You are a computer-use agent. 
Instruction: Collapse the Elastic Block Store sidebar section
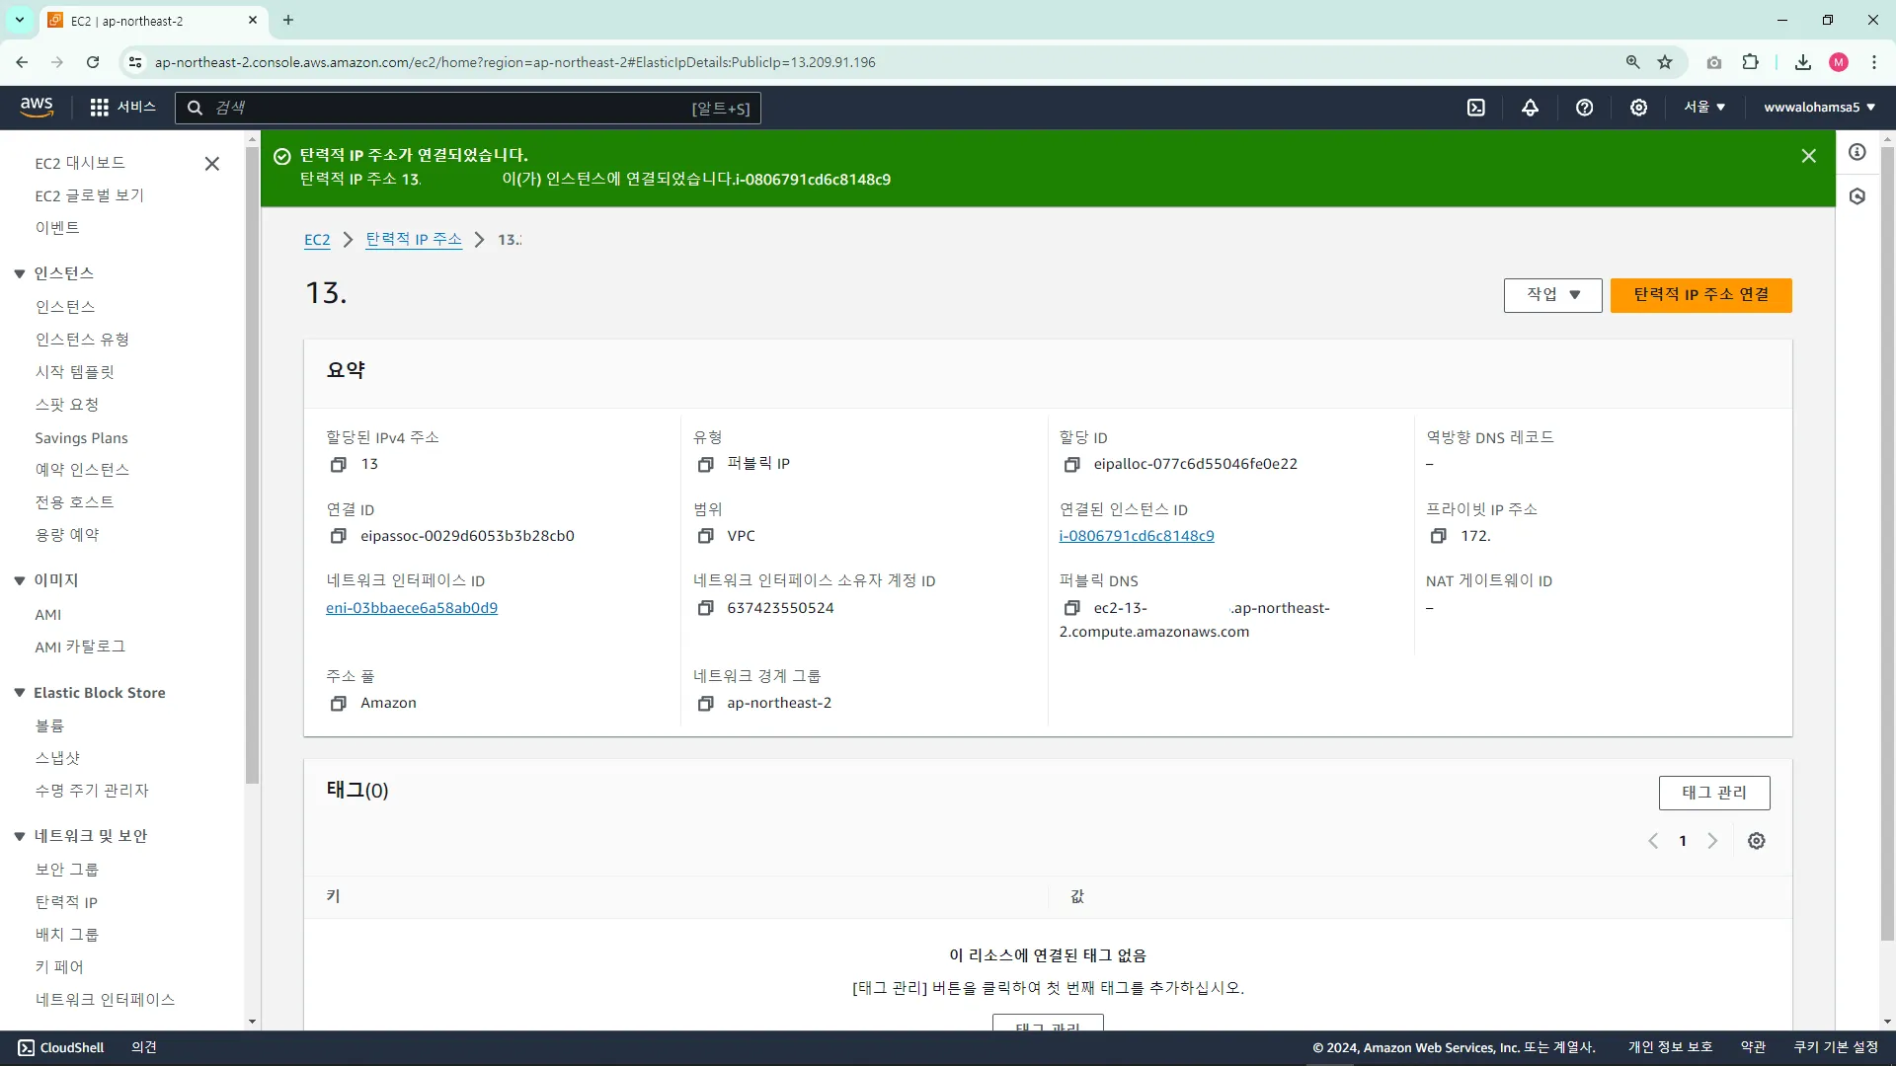coord(20,693)
